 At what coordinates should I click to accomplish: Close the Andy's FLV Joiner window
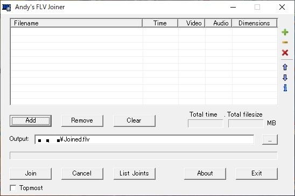pos(282,8)
